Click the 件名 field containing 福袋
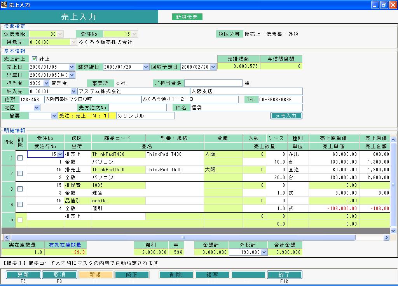This screenshot has height=286, width=398. point(246,108)
